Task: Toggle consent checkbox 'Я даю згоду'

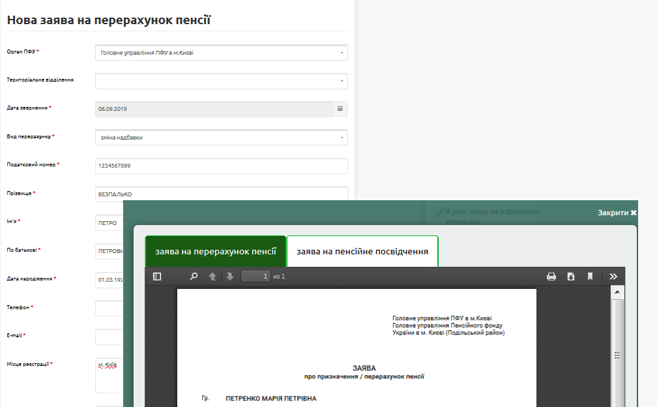Action: point(439,212)
